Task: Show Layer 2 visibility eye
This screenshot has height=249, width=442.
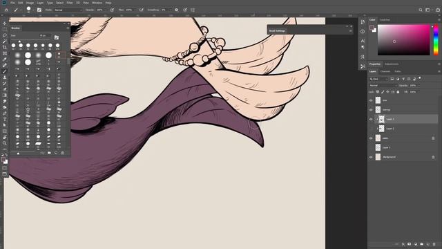Action: click(x=371, y=129)
